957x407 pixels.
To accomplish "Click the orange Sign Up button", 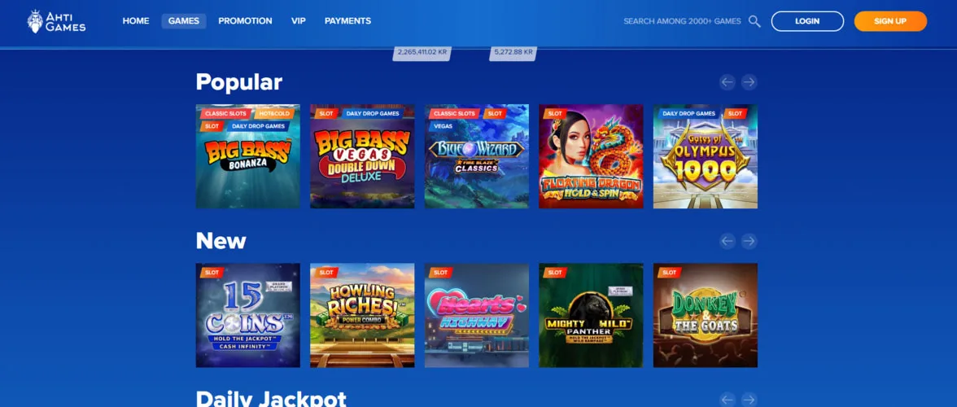I will tap(890, 21).
